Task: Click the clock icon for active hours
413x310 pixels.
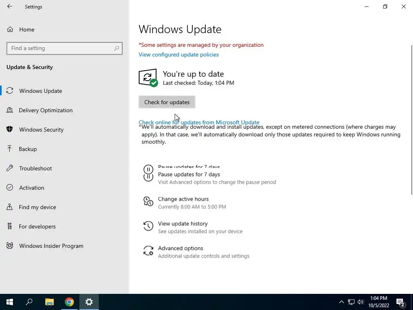Action: coord(148,201)
